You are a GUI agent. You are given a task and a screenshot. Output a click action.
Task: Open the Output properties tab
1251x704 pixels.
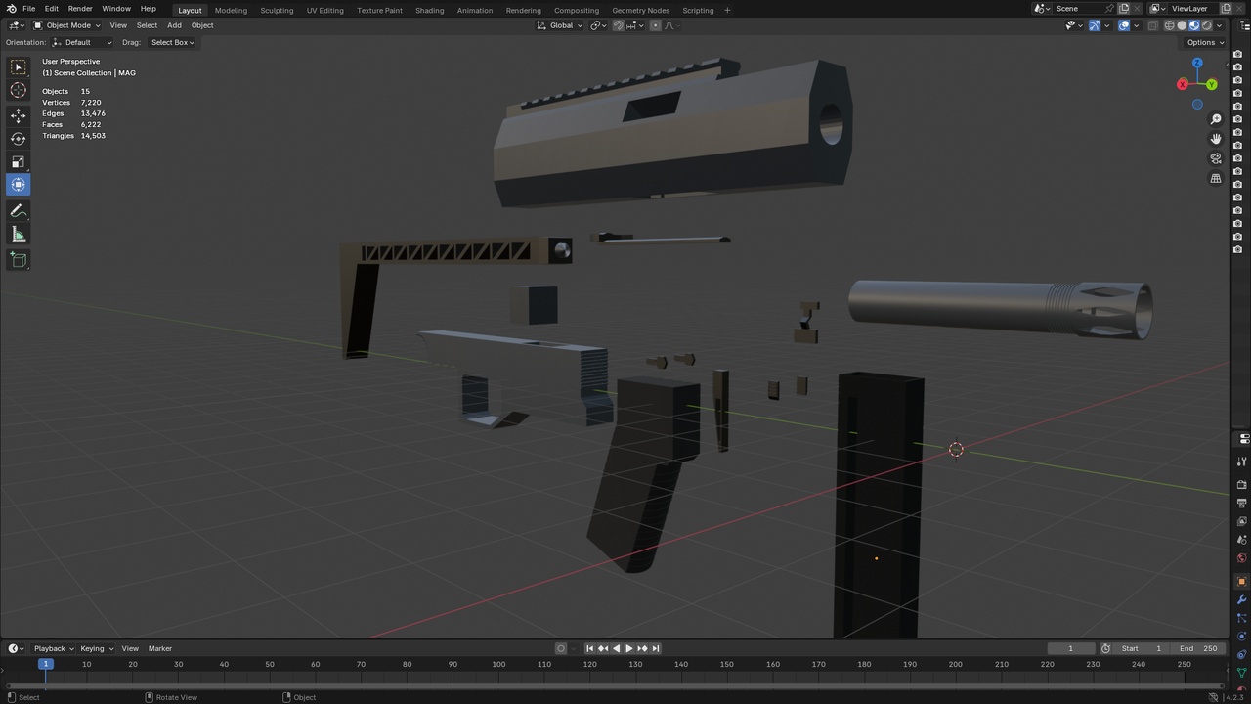(1242, 504)
